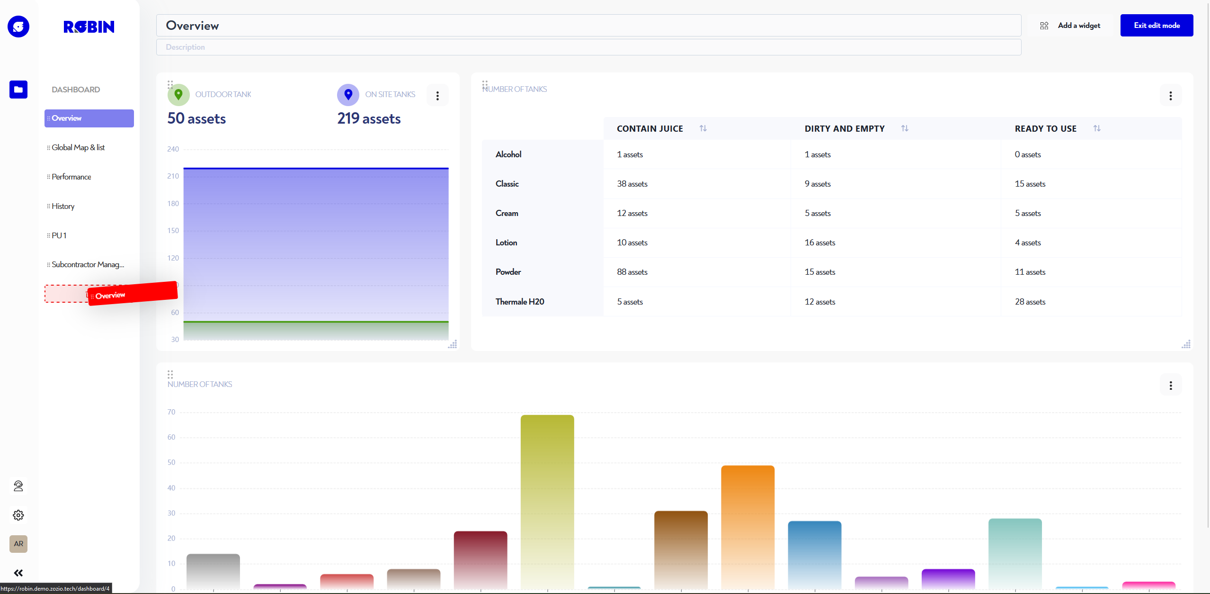Grab drag handle of bar chart widget
The width and height of the screenshot is (1210, 594).
(x=170, y=375)
